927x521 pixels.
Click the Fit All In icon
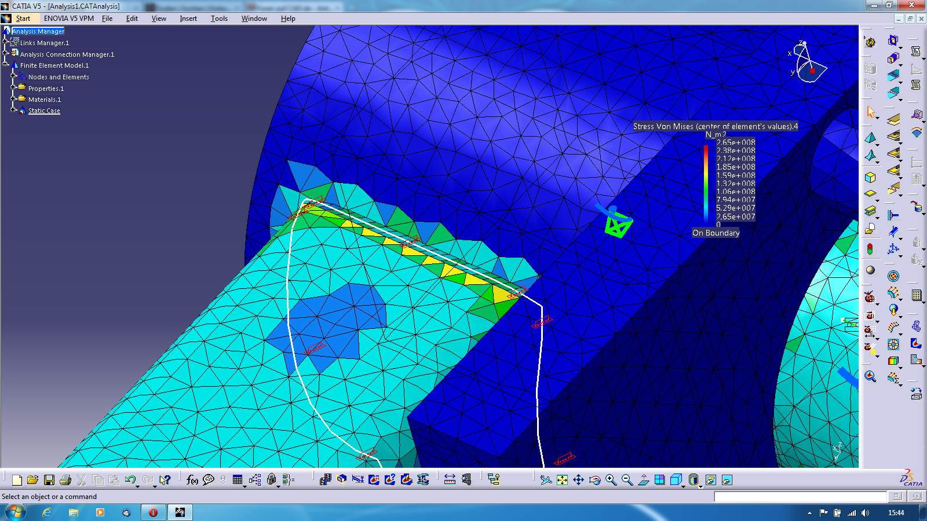(563, 480)
